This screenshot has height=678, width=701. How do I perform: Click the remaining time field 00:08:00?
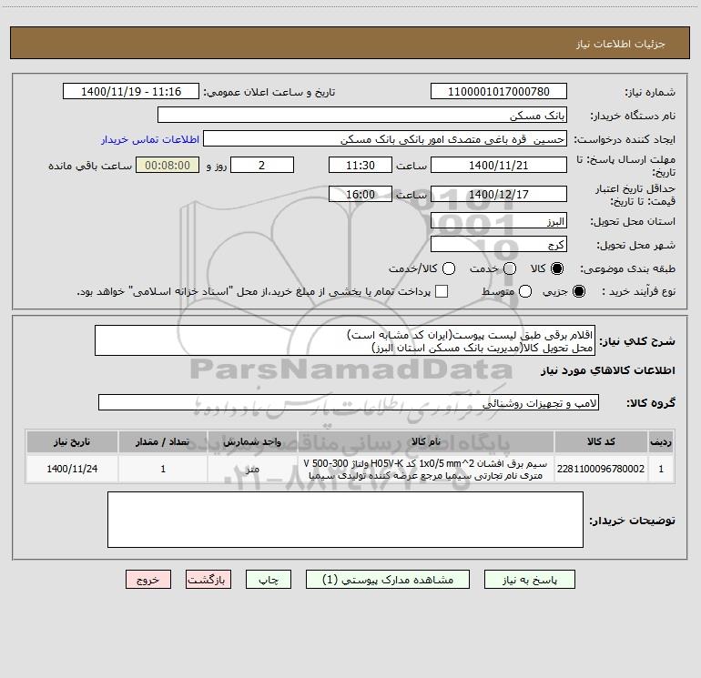(168, 165)
